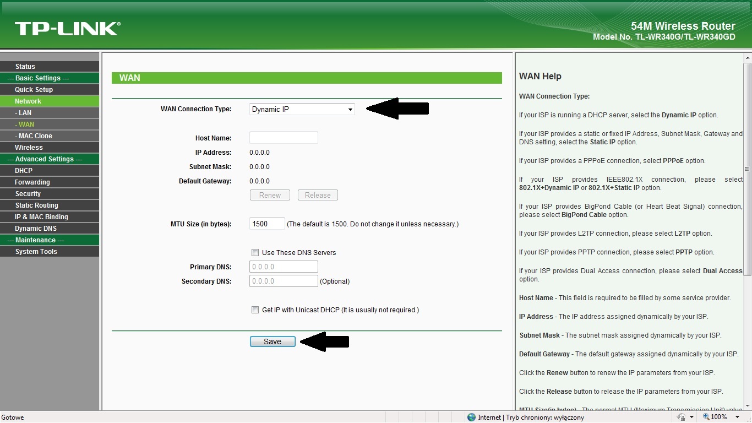Click the Primary DNS field
Screen dimensions: 752x423
tap(284, 267)
